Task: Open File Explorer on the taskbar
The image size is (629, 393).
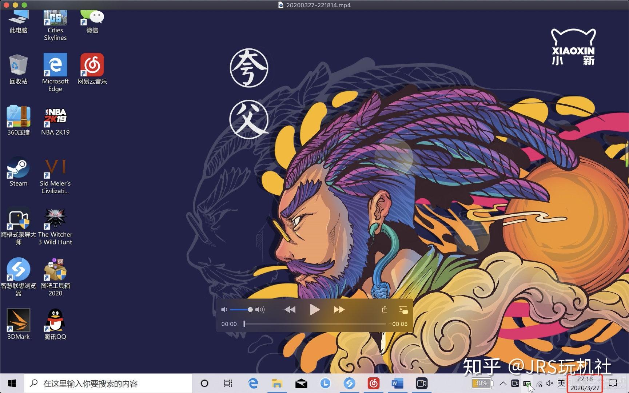Action: pyautogui.click(x=277, y=383)
